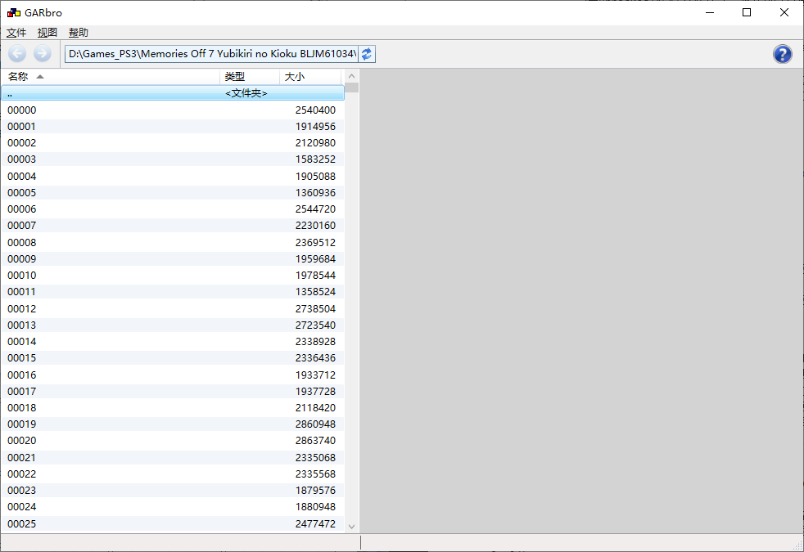Refresh the current directory listing

click(x=367, y=54)
